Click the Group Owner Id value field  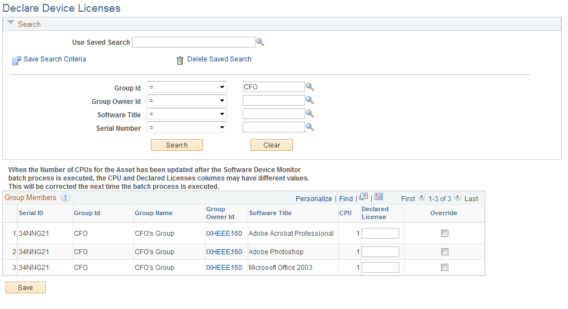(x=274, y=101)
